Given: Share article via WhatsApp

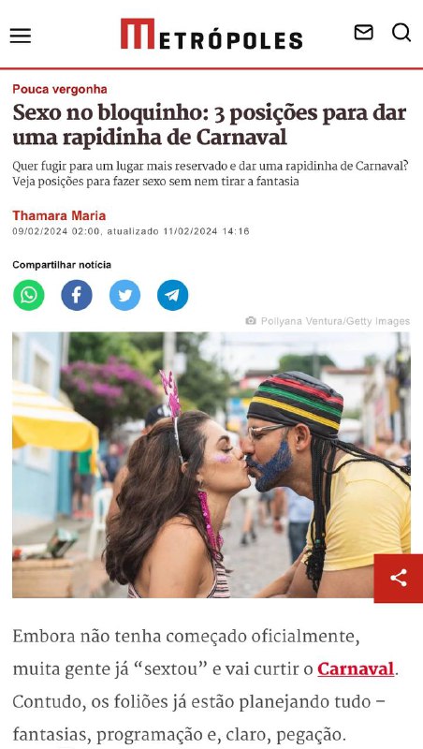Looking at the screenshot, I should click(x=29, y=295).
